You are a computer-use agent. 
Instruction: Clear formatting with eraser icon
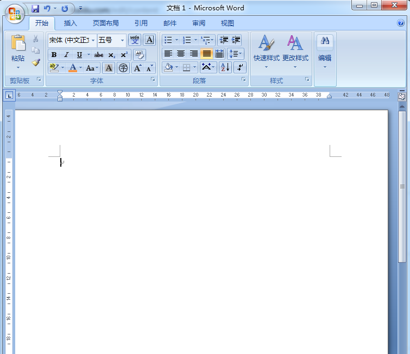click(x=140, y=55)
